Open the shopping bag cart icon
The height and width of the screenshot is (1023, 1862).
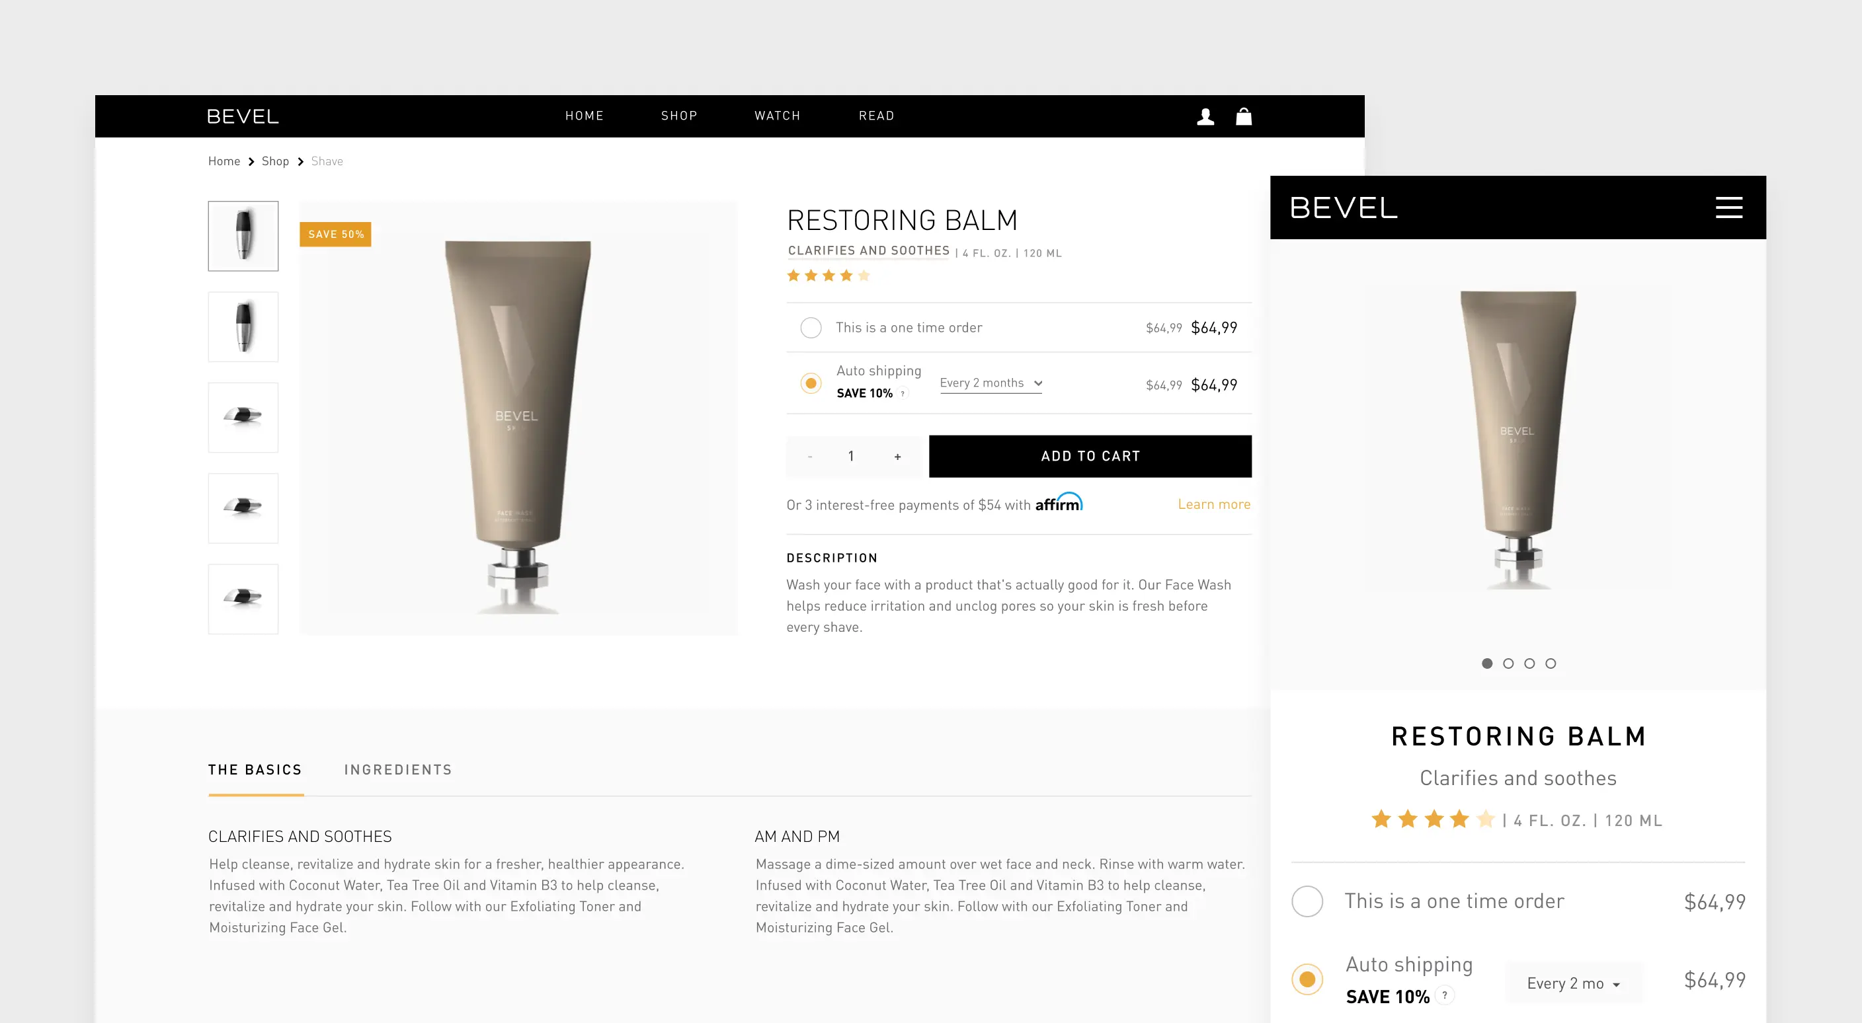point(1243,116)
